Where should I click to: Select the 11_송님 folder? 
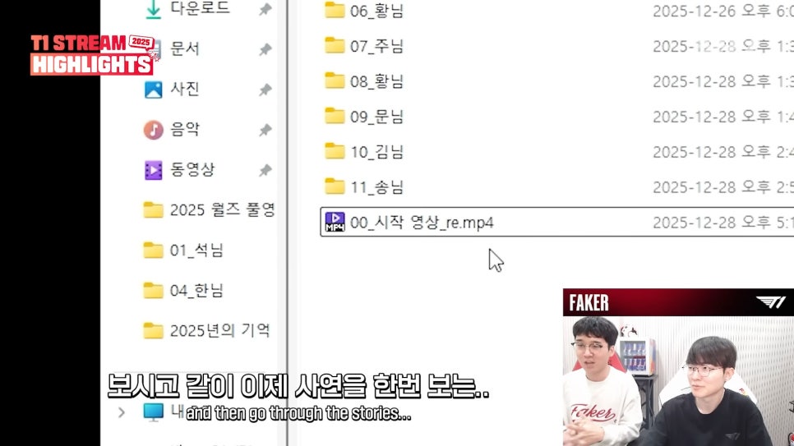(376, 187)
